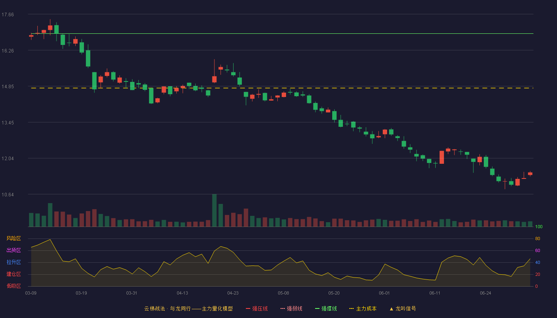557x318 pixels.
Task: Click the orange 80 indicator scale value
Action: click(538, 238)
